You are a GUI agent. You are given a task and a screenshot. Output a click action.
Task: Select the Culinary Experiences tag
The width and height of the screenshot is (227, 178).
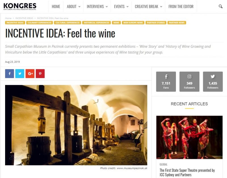click(x=39, y=23)
